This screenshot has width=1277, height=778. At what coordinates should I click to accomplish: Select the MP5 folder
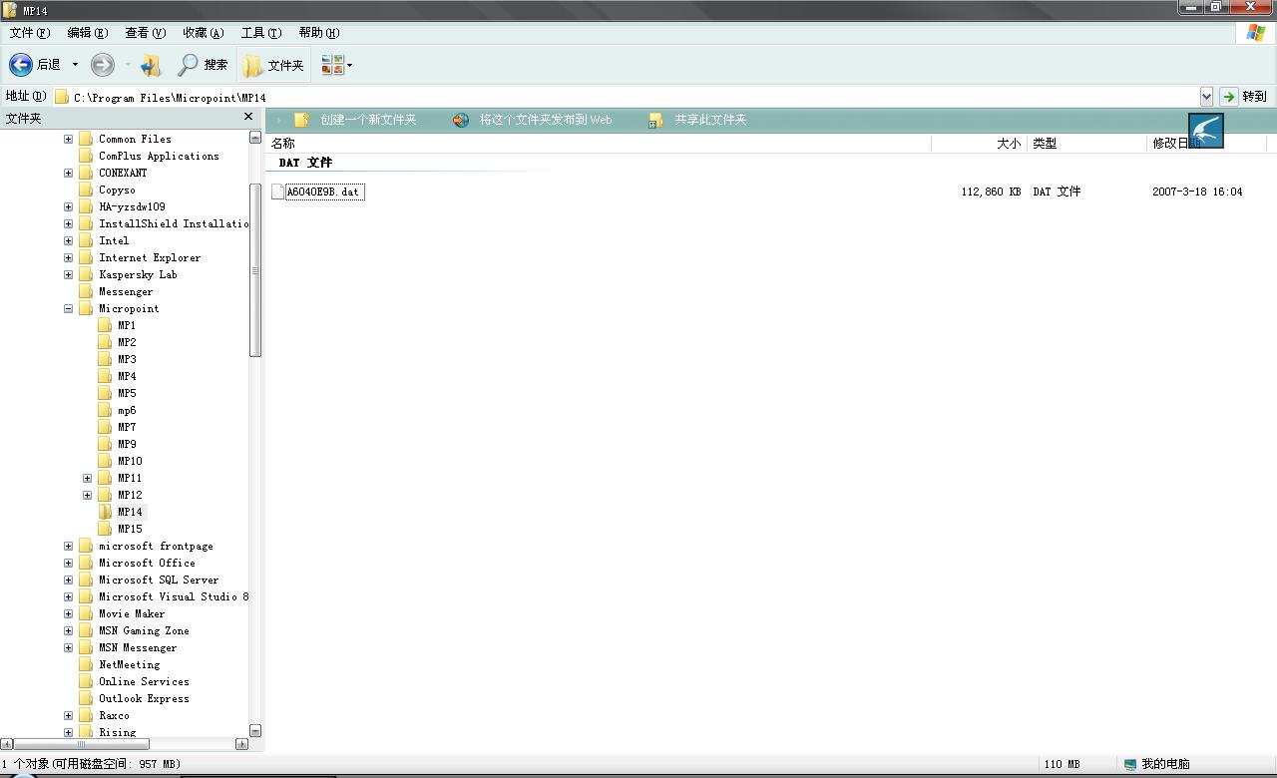coord(127,393)
